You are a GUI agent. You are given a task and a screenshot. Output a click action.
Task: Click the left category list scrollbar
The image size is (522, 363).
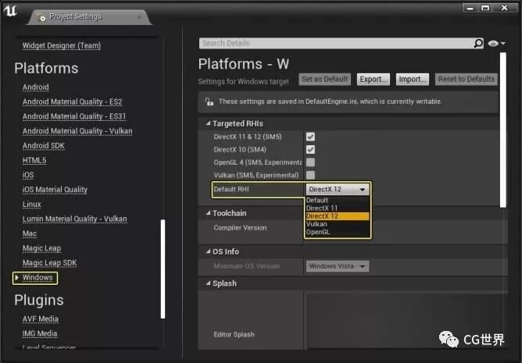(x=163, y=269)
